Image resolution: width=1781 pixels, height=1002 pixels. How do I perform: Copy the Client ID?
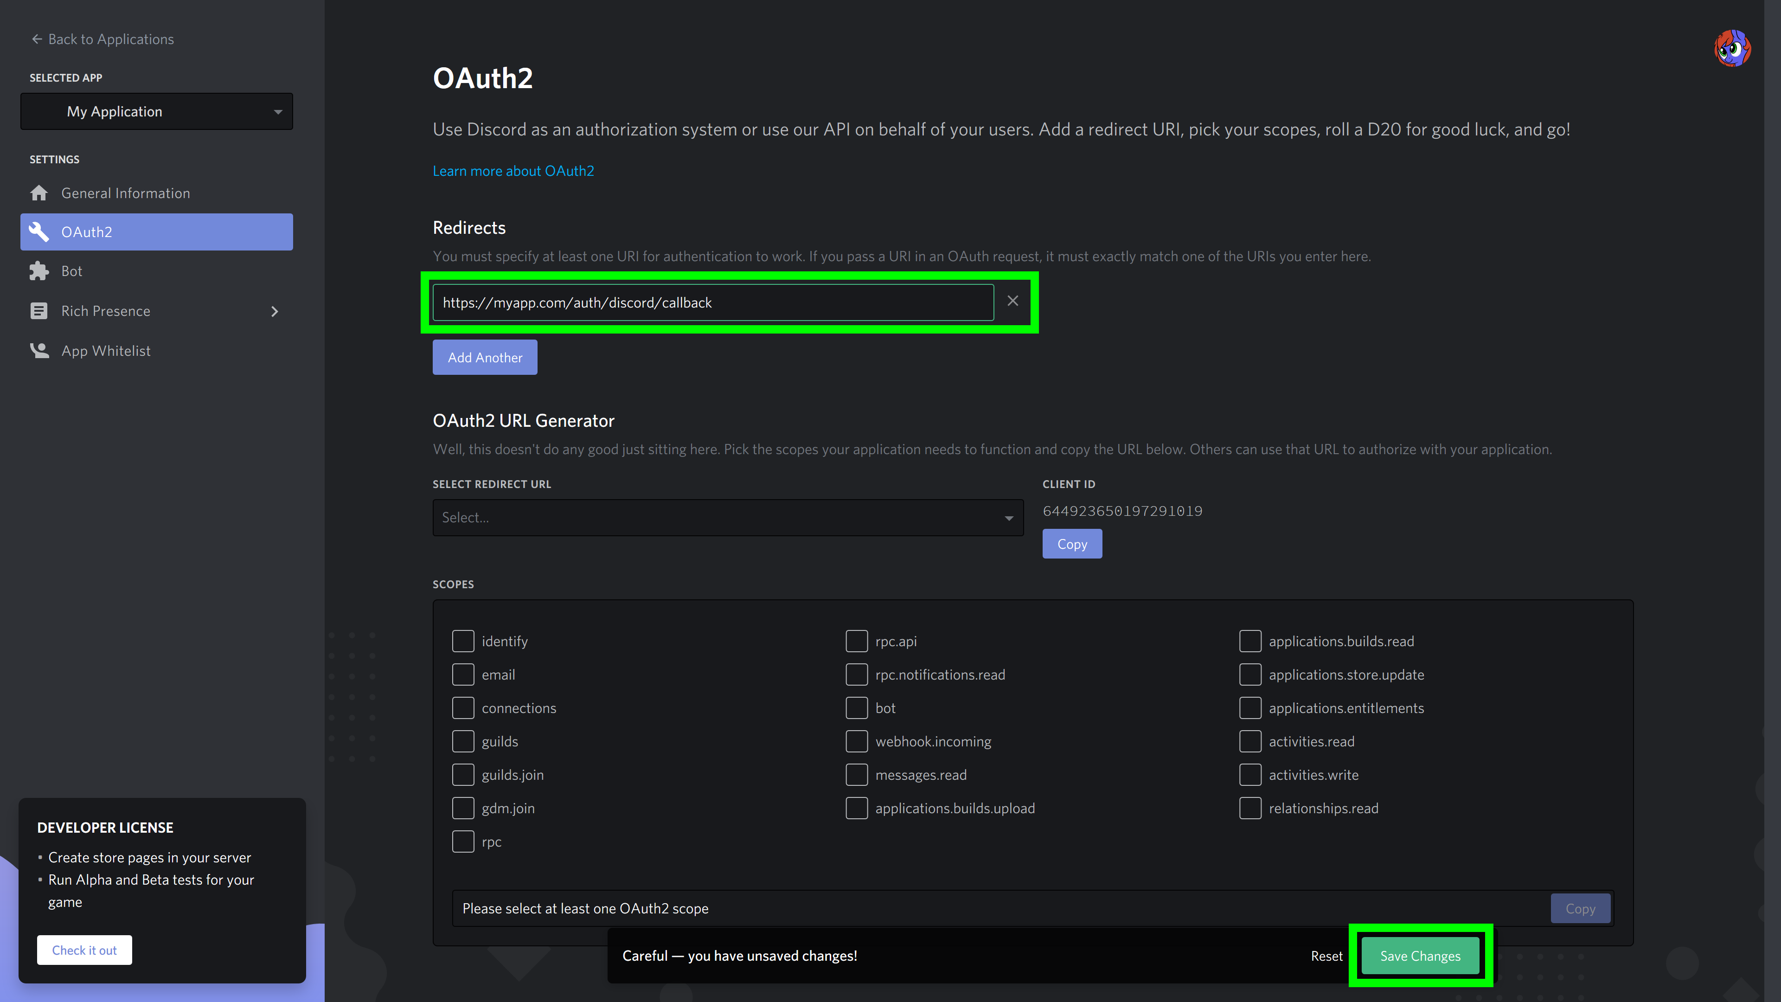[x=1072, y=544]
